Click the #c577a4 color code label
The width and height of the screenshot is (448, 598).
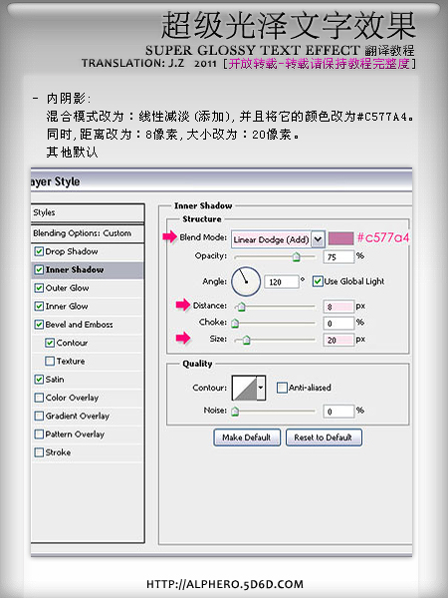point(383,238)
